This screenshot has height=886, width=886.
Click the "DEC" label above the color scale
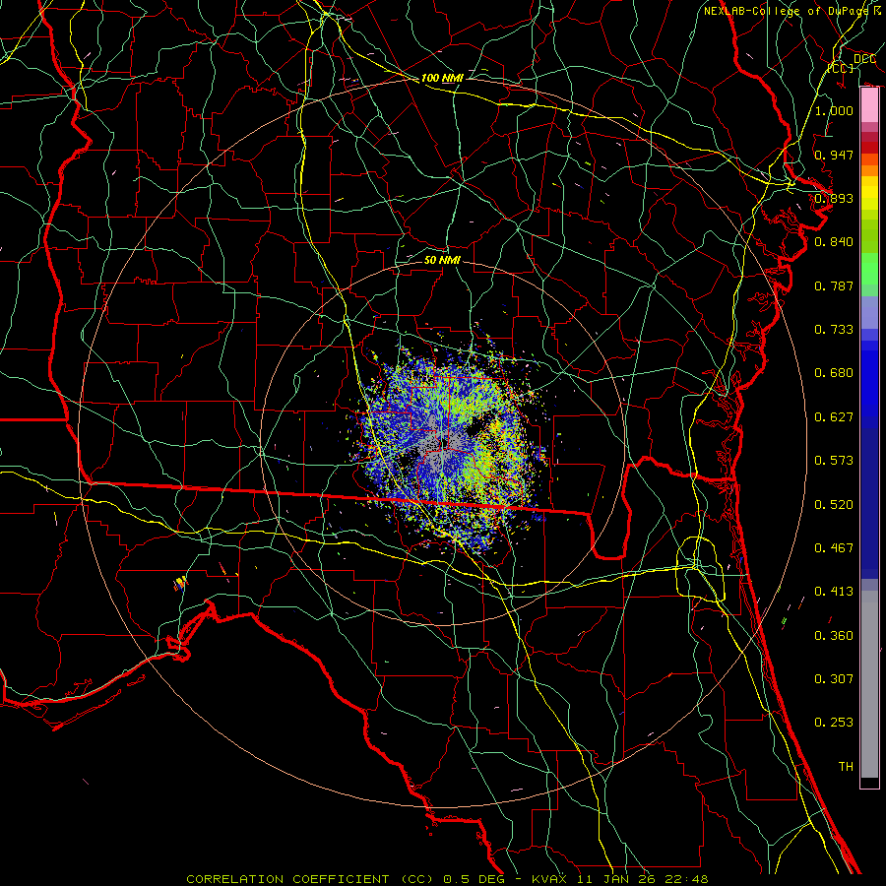[x=865, y=59]
